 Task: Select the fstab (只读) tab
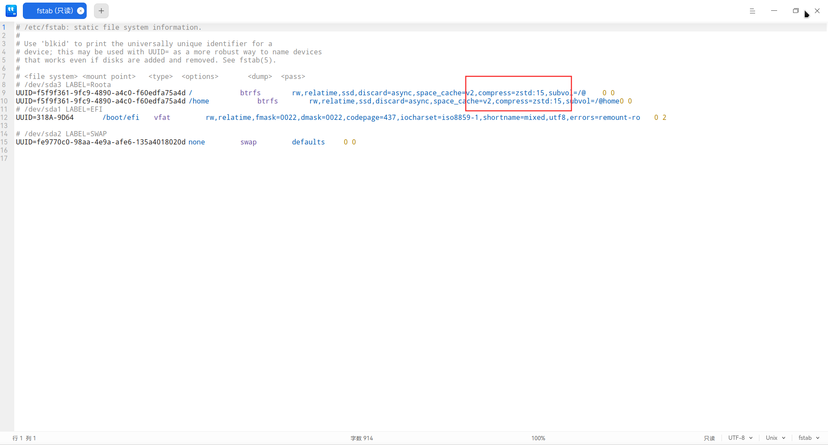(x=55, y=11)
